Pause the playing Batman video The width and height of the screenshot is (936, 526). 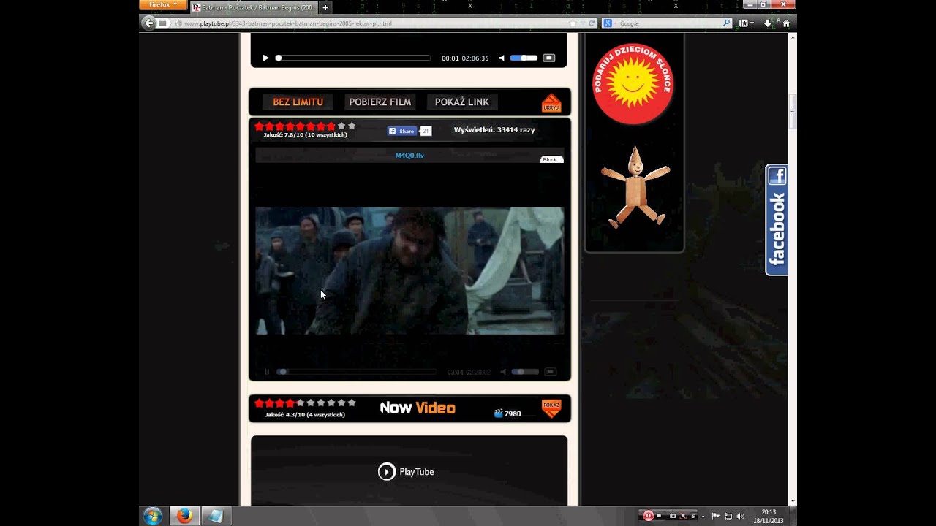click(267, 372)
